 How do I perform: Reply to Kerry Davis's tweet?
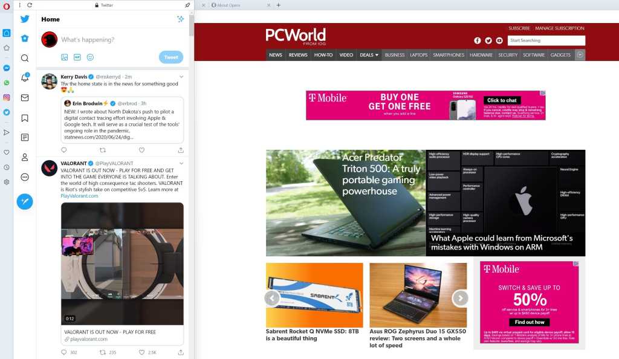point(64,150)
